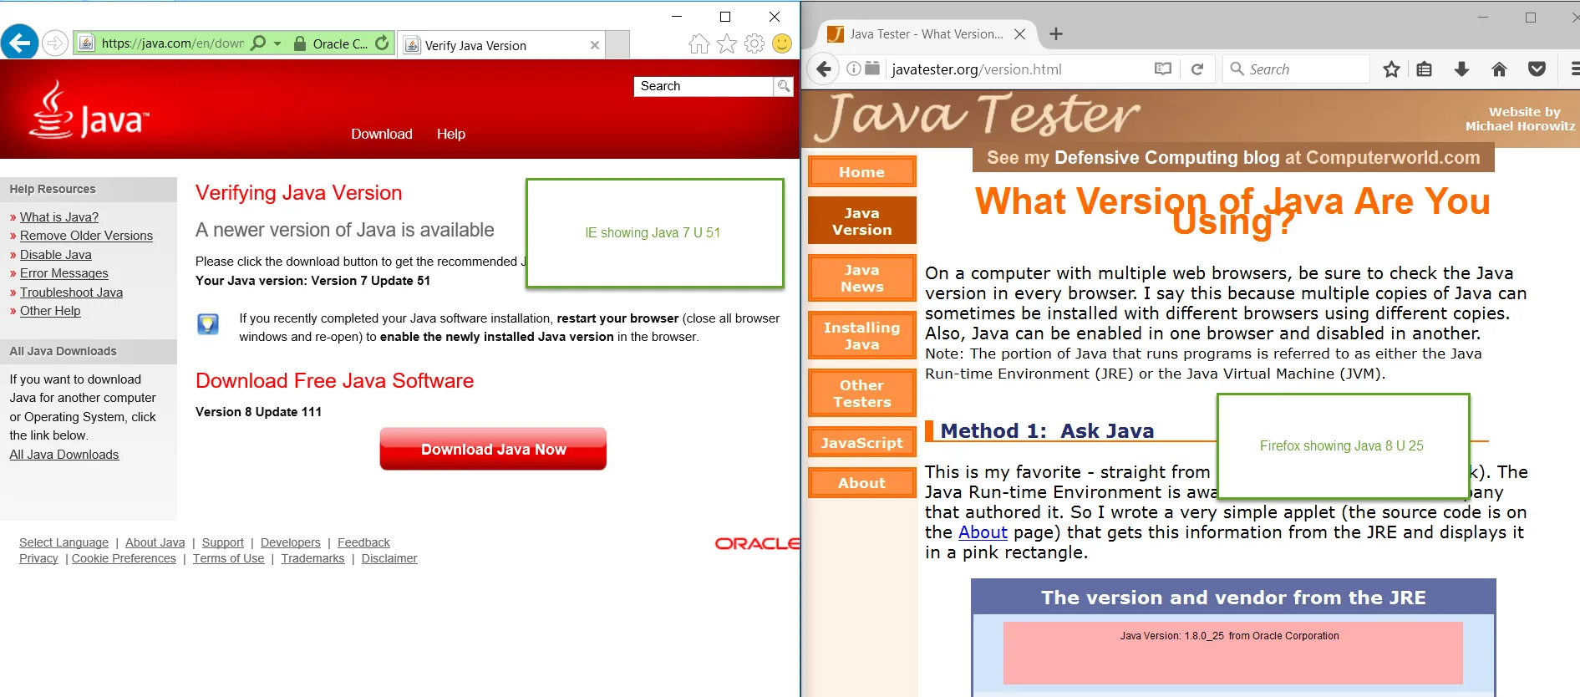Open IE favorites star
Image resolution: width=1580 pixels, height=697 pixels.
pos(727,43)
